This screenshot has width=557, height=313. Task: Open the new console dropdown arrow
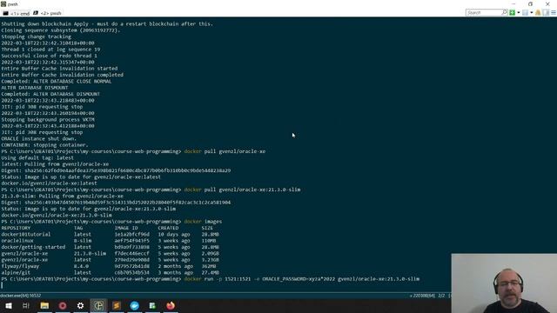point(519,13)
